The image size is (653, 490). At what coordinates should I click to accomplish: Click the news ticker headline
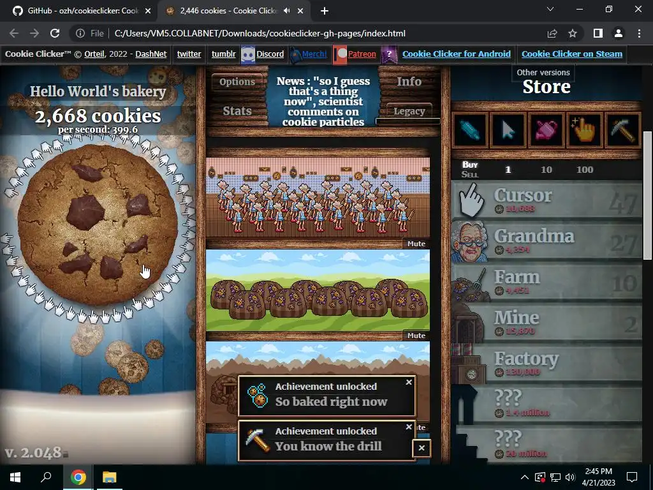pyautogui.click(x=323, y=101)
